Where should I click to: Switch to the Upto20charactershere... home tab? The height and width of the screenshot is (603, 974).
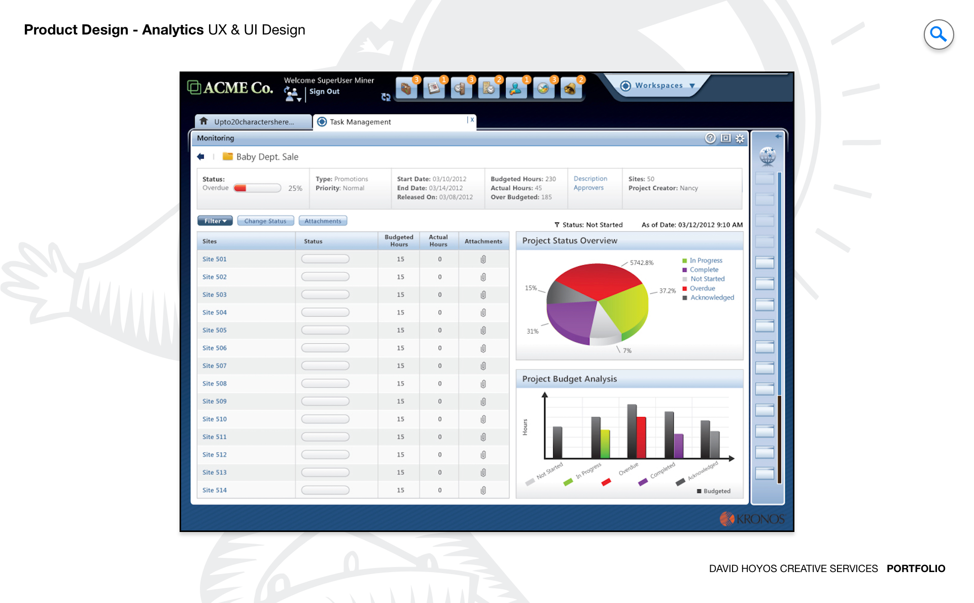(253, 122)
